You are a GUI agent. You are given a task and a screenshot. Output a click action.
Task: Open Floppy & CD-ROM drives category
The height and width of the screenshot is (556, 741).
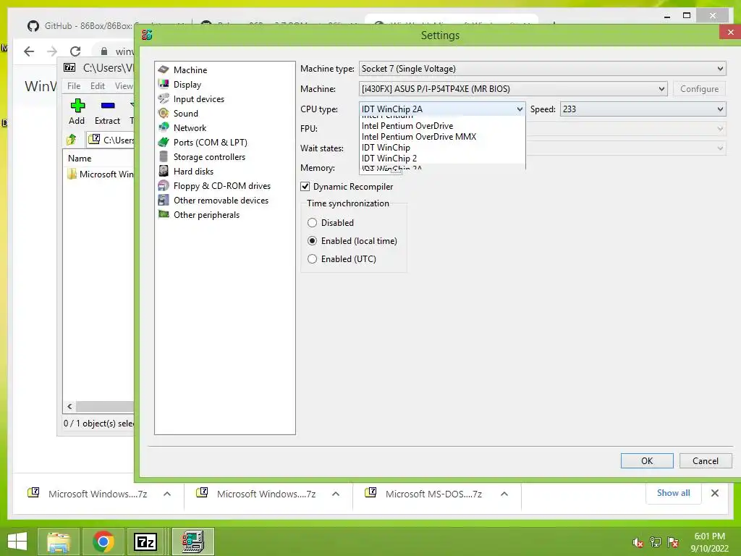click(x=221, y=186)
